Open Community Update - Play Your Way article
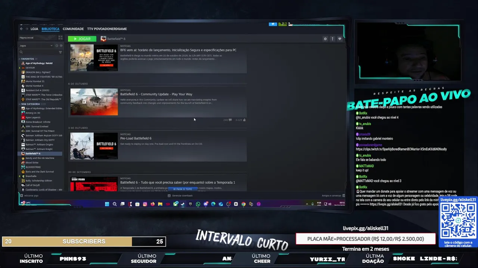This screenshot has height=268, width=478. [x=156, y=94]
